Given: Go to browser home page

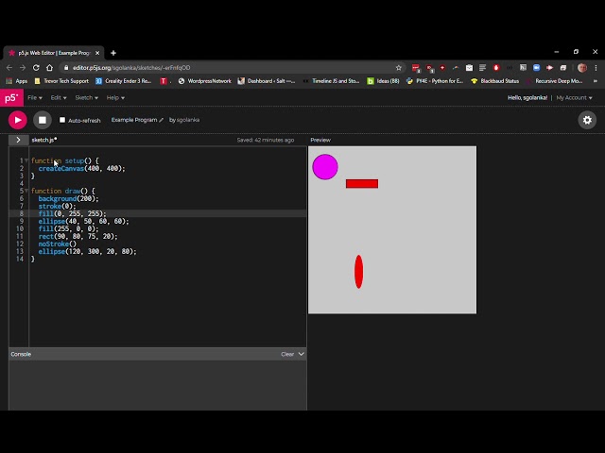Looking at the screenshot, I should pos(49,68).
